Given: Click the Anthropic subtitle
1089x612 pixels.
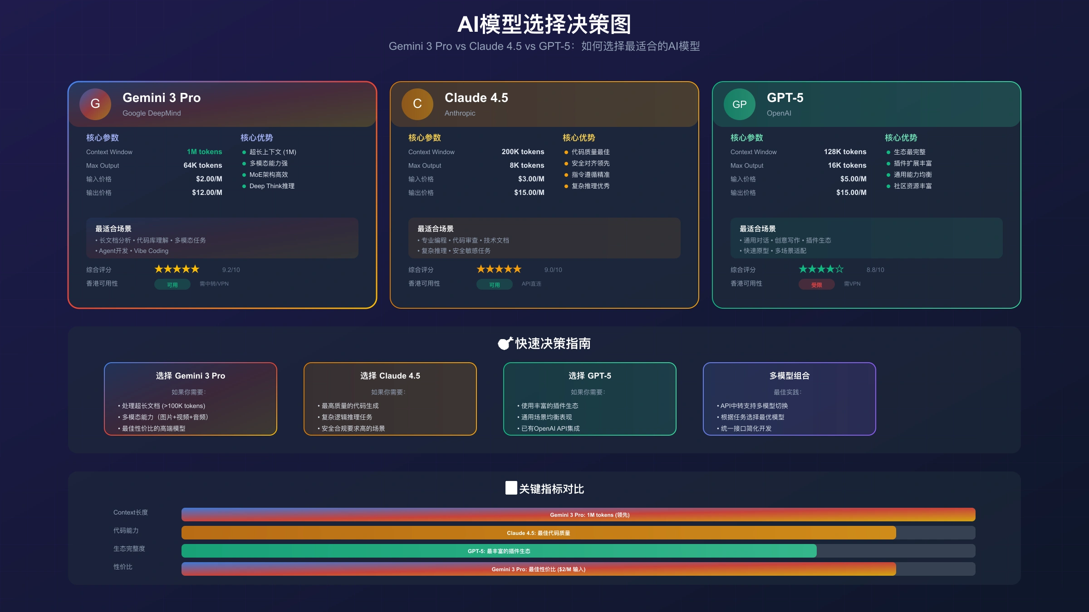Looking at the screenshot, I should point(460,113).
